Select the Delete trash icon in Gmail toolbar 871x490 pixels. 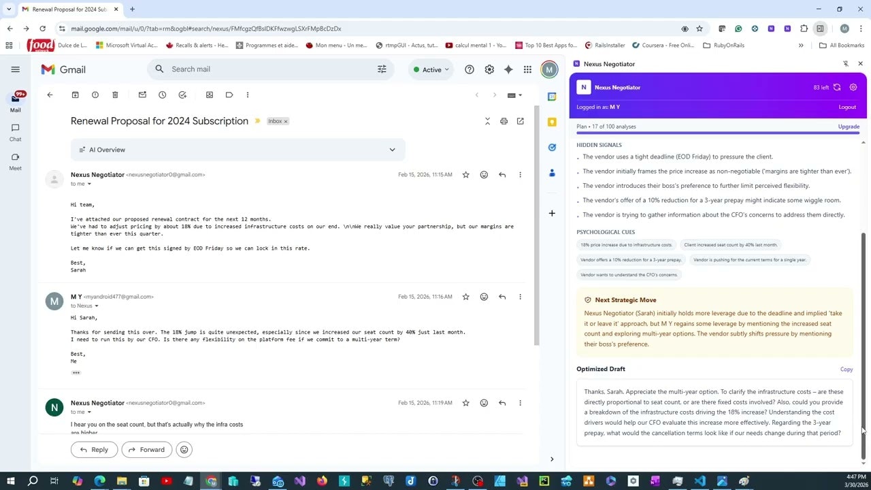pos(115,95)
